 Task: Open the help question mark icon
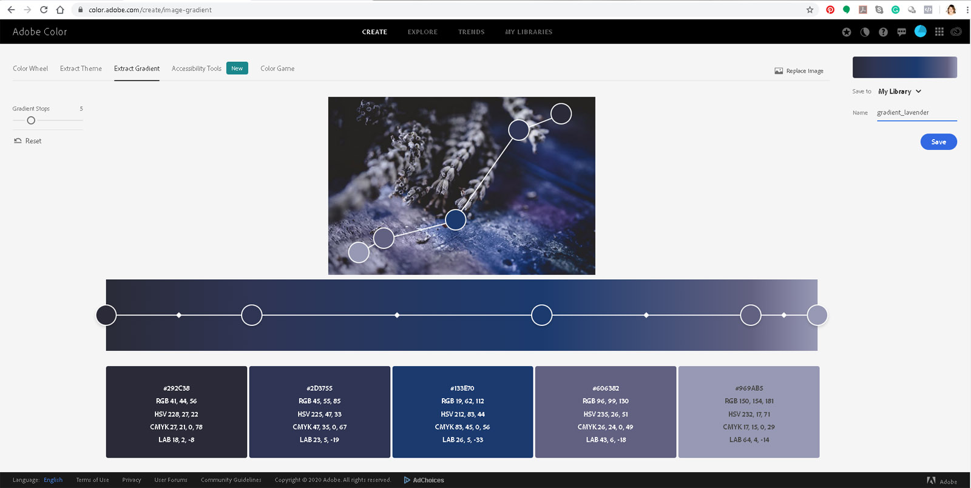click(883, 32)
